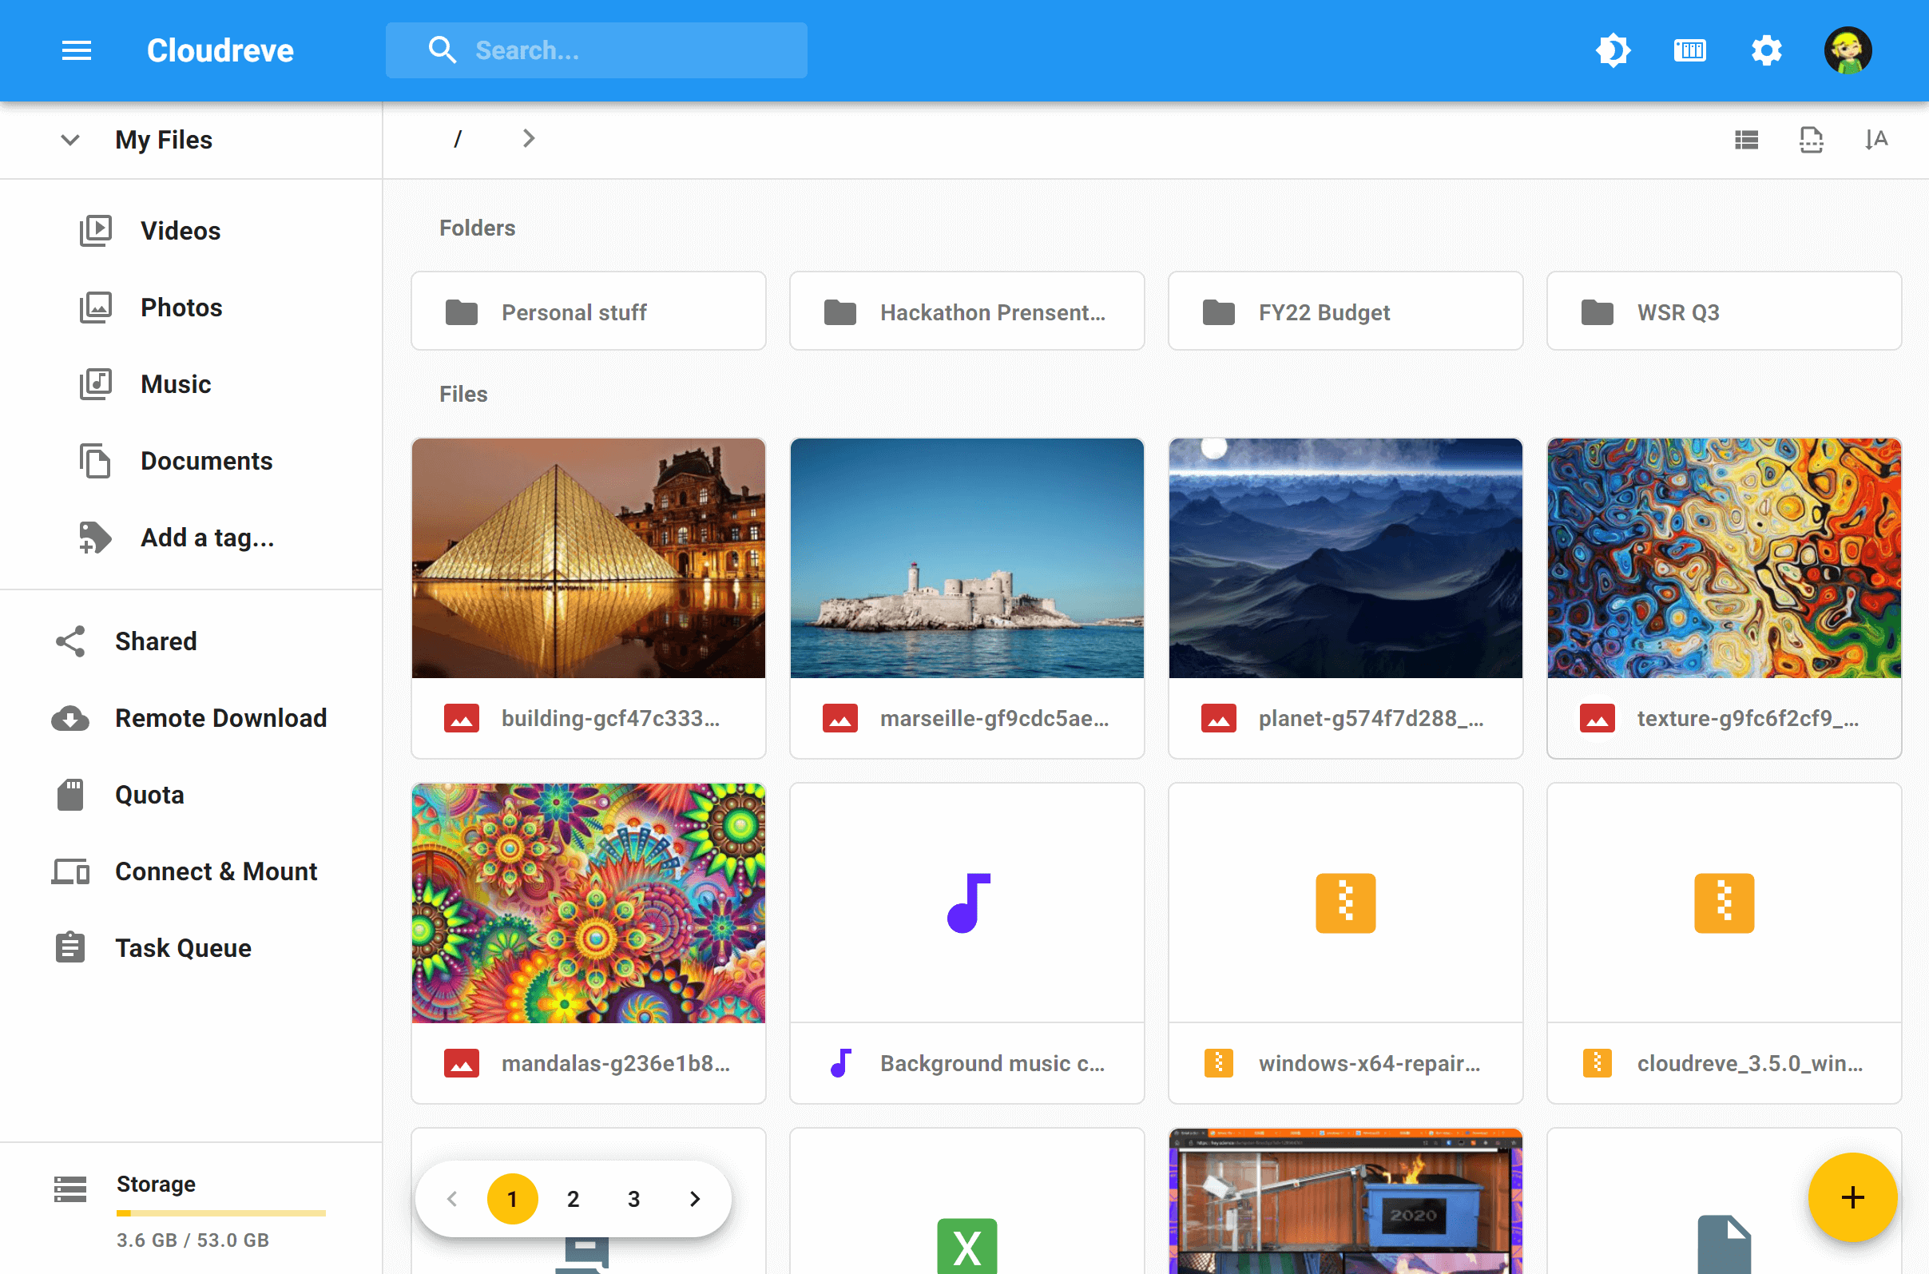1929x1274 pixels.
Task: Switch to list view icon
Action: [1746, 140]
